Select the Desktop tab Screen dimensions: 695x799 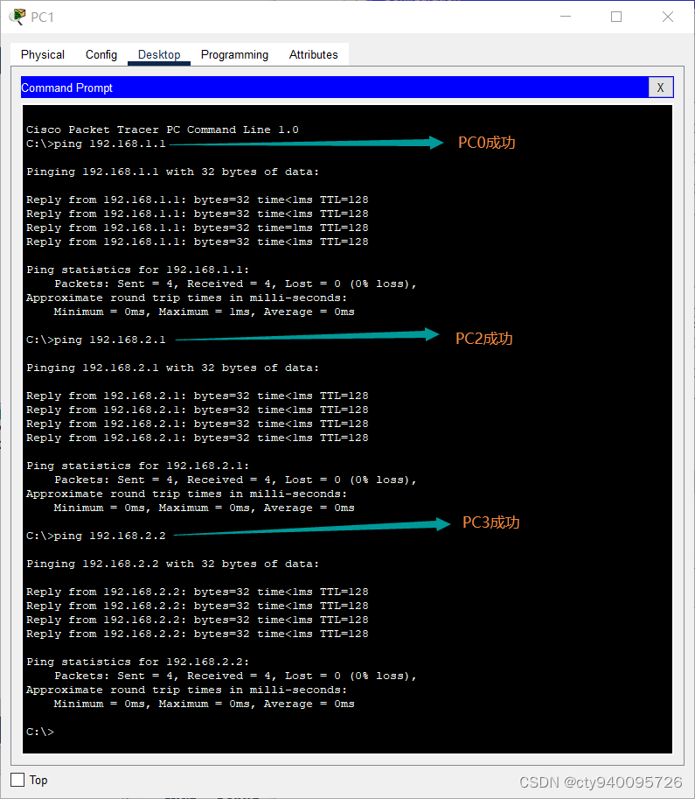pyautogui.click(x=159, y=54)
